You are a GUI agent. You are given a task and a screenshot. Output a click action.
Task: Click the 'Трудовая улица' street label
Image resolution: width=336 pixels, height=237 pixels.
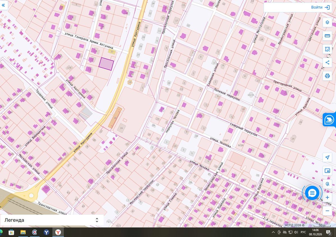tap(44, 99)
